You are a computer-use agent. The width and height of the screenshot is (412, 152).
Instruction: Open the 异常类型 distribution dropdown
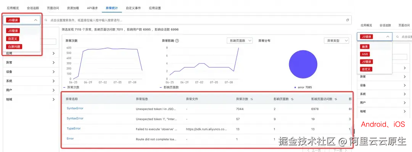click(x=336, y=41)
